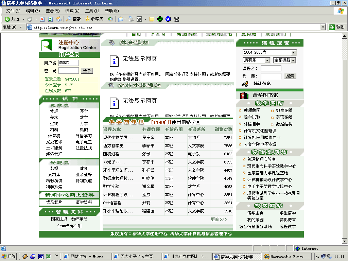This screenshot has height=261, width=348.
Task: Click the 统计信息 statistics icon
Action: click(245, 84)
